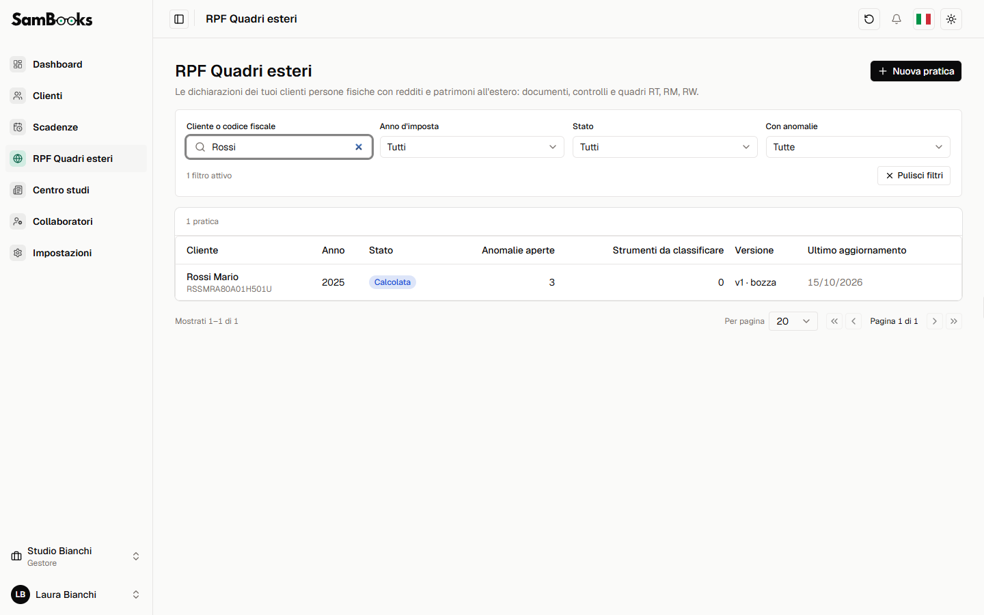Screen dimensions: 984x615
Task: Open Dashboard from sidebar
Action: (x=77, y=64)
